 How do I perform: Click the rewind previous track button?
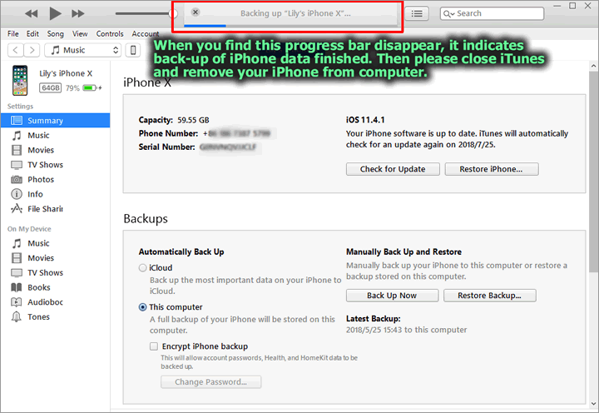(x=32, y=13)
